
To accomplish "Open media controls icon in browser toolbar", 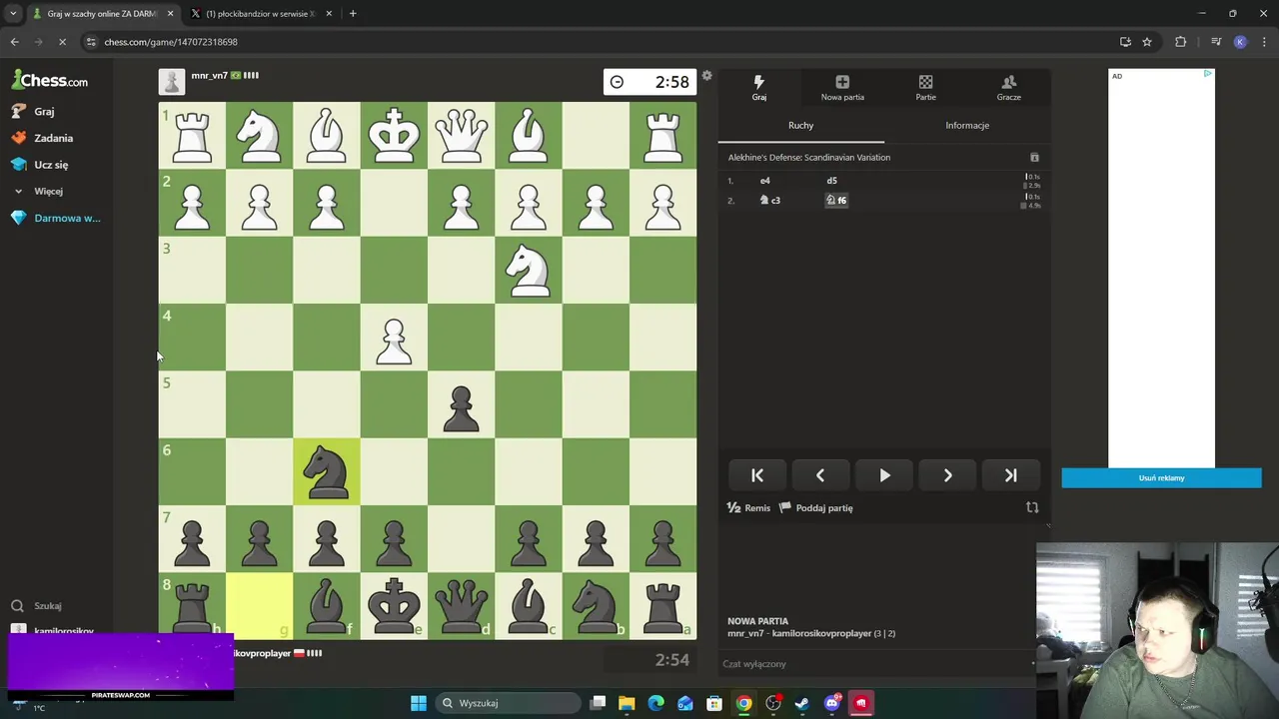I will pyautogui.click(x=1216, y=42).
